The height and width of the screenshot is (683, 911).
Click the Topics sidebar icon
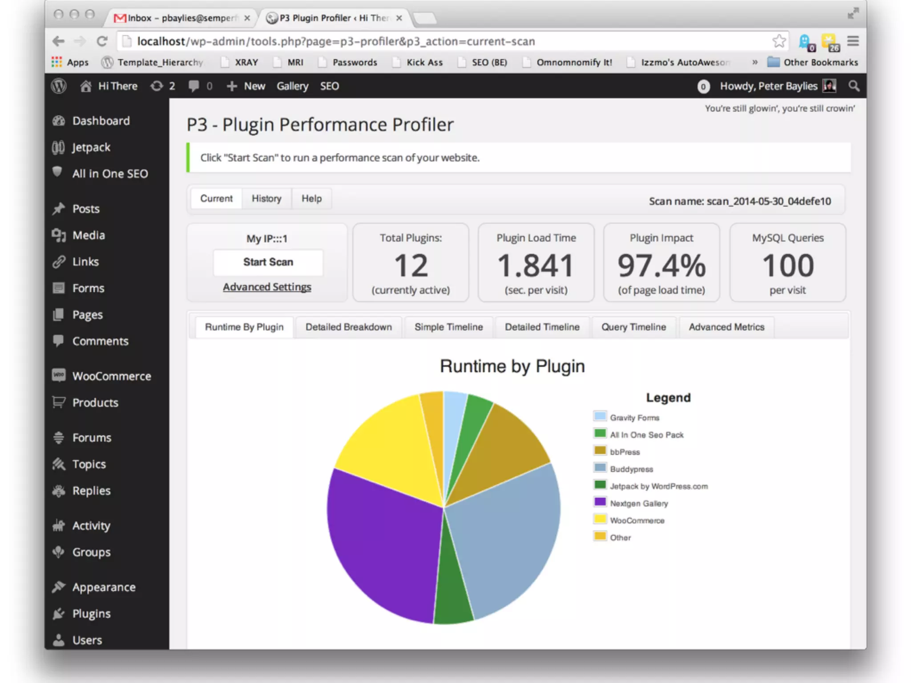pyautogui.click(x=59, y=464)
